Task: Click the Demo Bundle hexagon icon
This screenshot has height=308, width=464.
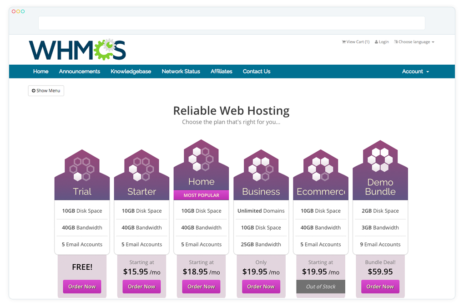Action: pyautogui.click(x=380, y=160)
